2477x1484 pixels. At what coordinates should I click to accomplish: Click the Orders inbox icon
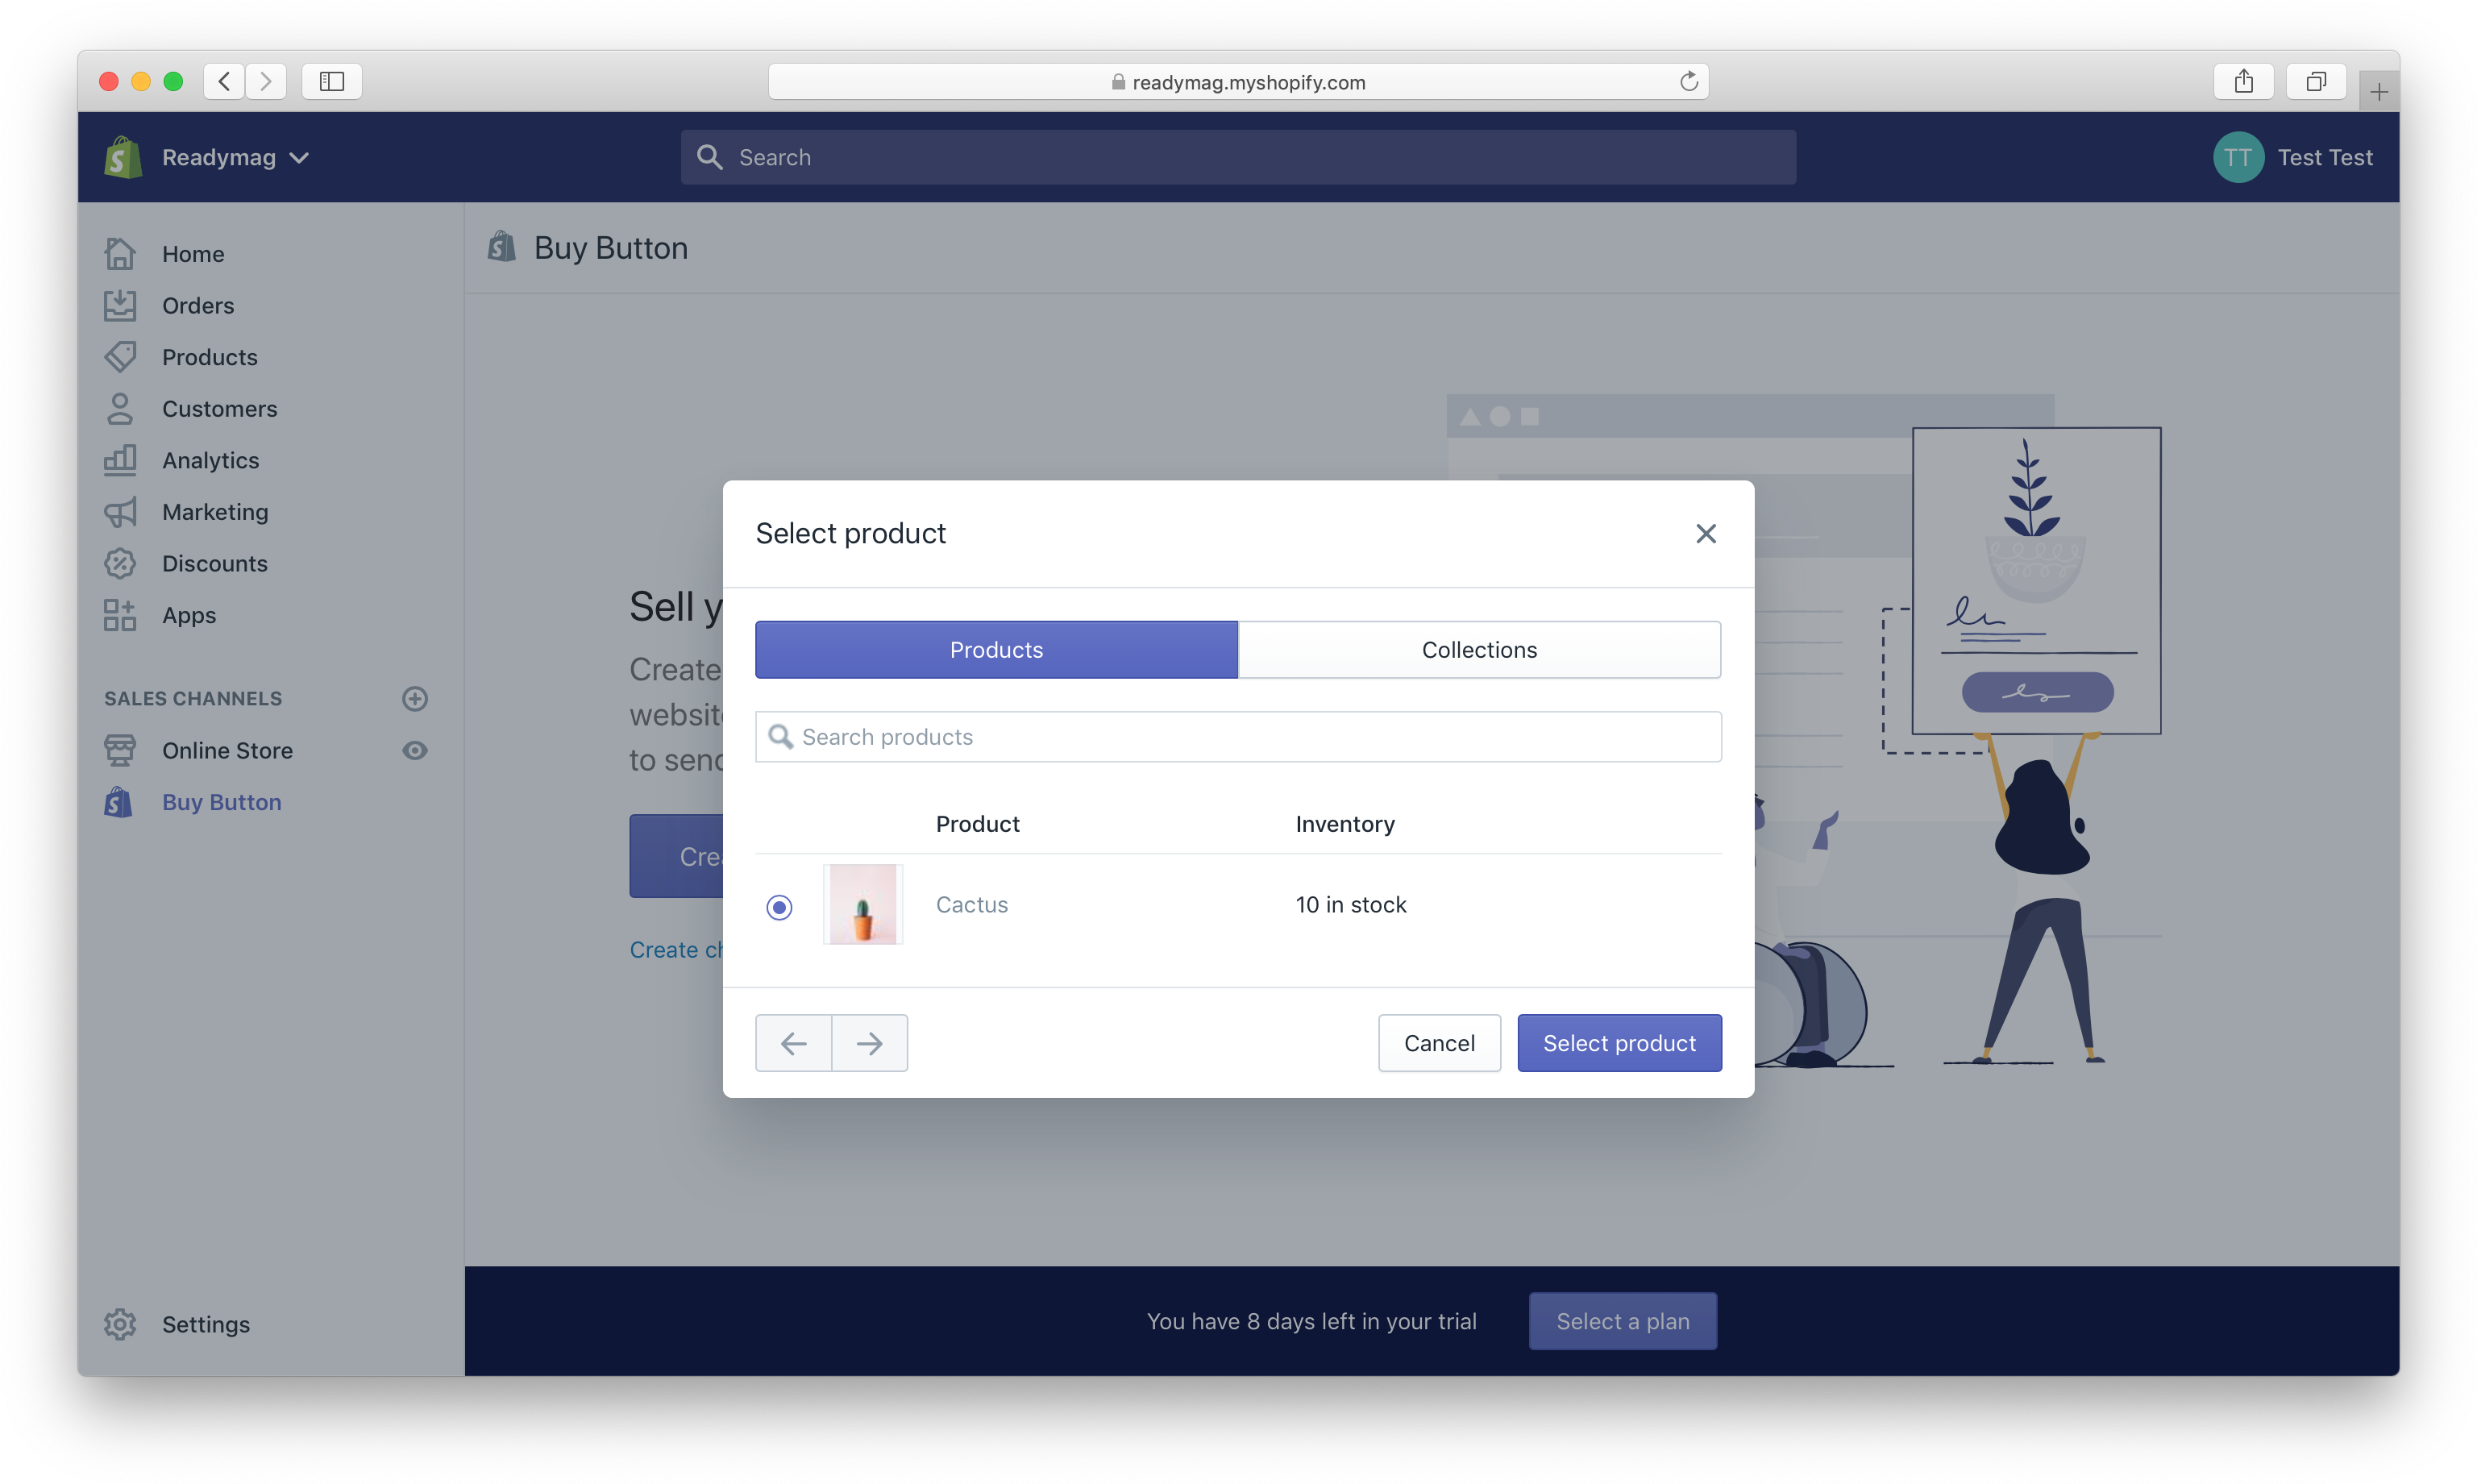(120, 305)
